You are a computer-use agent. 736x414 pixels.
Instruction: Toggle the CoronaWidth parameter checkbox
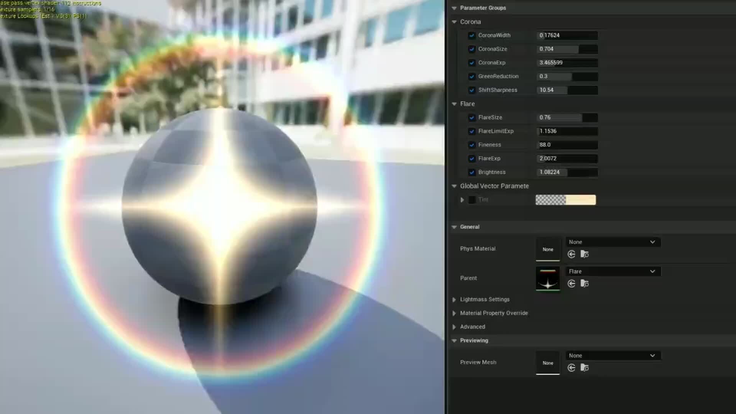[x=472, y=35]
